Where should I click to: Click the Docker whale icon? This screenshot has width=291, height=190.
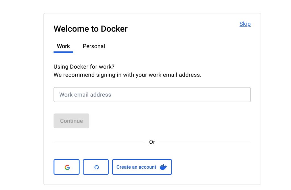pos(163,167)
